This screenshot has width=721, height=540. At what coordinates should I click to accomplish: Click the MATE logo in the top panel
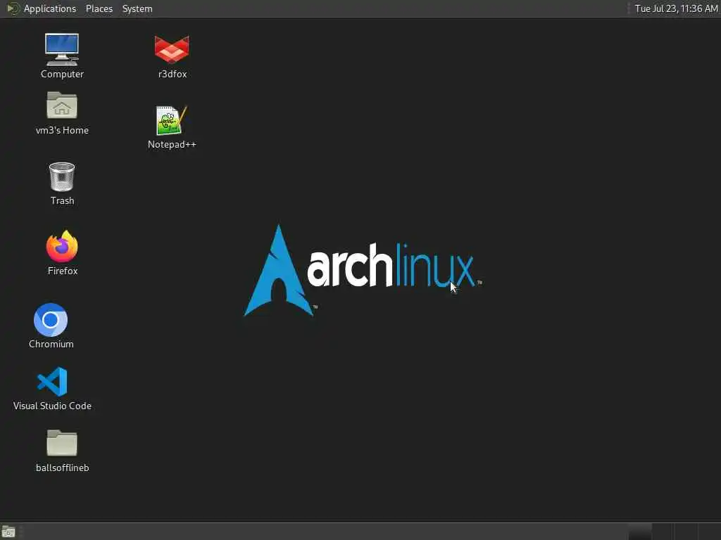pyautogui.click(x=13, y=8)
